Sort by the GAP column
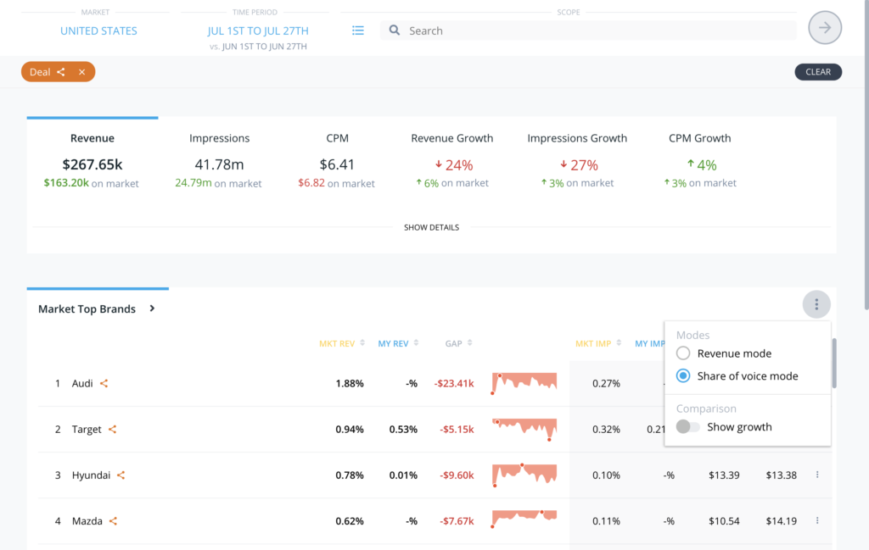This screenshot has height=550, width=869. pos(458,343)
